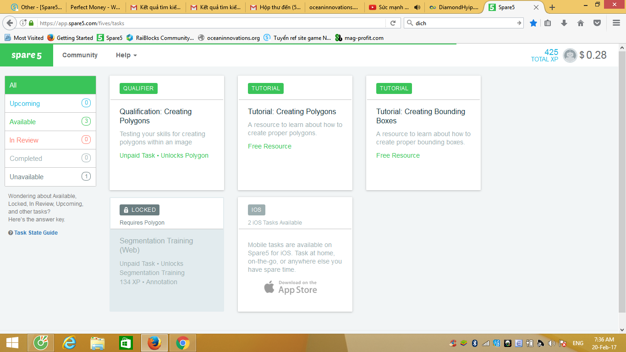Open the Windows Start button

pyautogui.click(x=12, y=343)
